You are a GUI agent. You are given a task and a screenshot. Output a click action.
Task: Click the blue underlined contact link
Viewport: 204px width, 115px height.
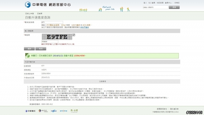84,27
